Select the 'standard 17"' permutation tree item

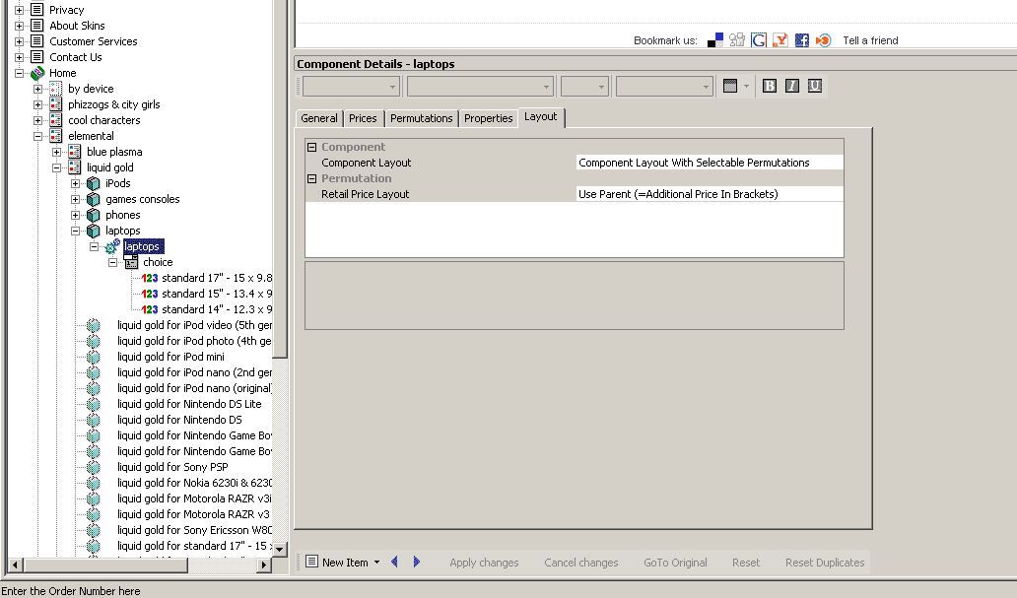217,278
